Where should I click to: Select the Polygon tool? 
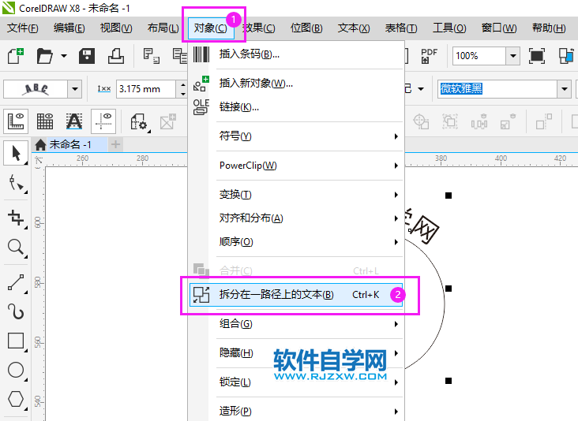(x=16, y=399)
